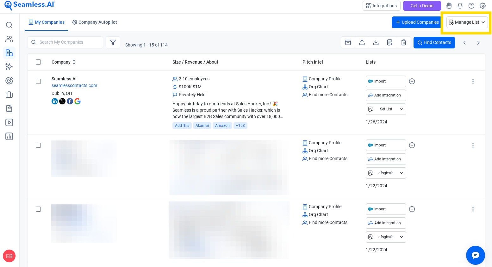
Task: Open the help question mark icon
Action: tap(471, 6)
